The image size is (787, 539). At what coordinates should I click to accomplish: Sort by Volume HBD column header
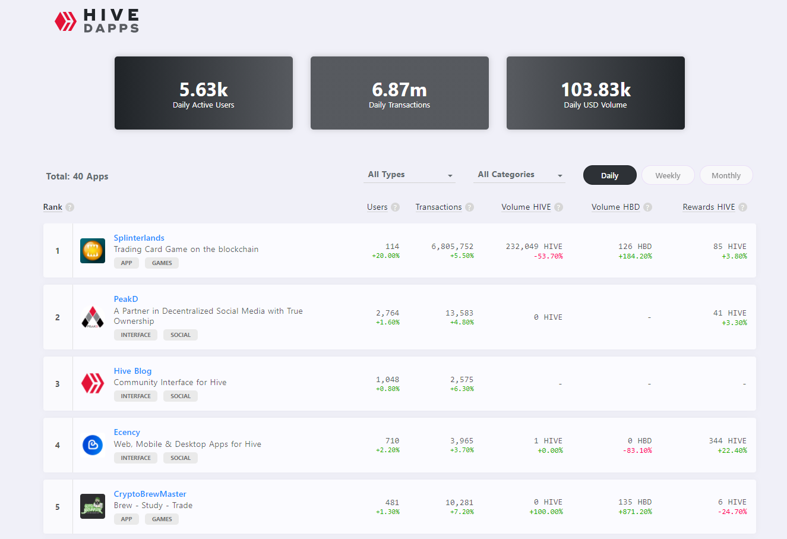[x=616, y=207]
